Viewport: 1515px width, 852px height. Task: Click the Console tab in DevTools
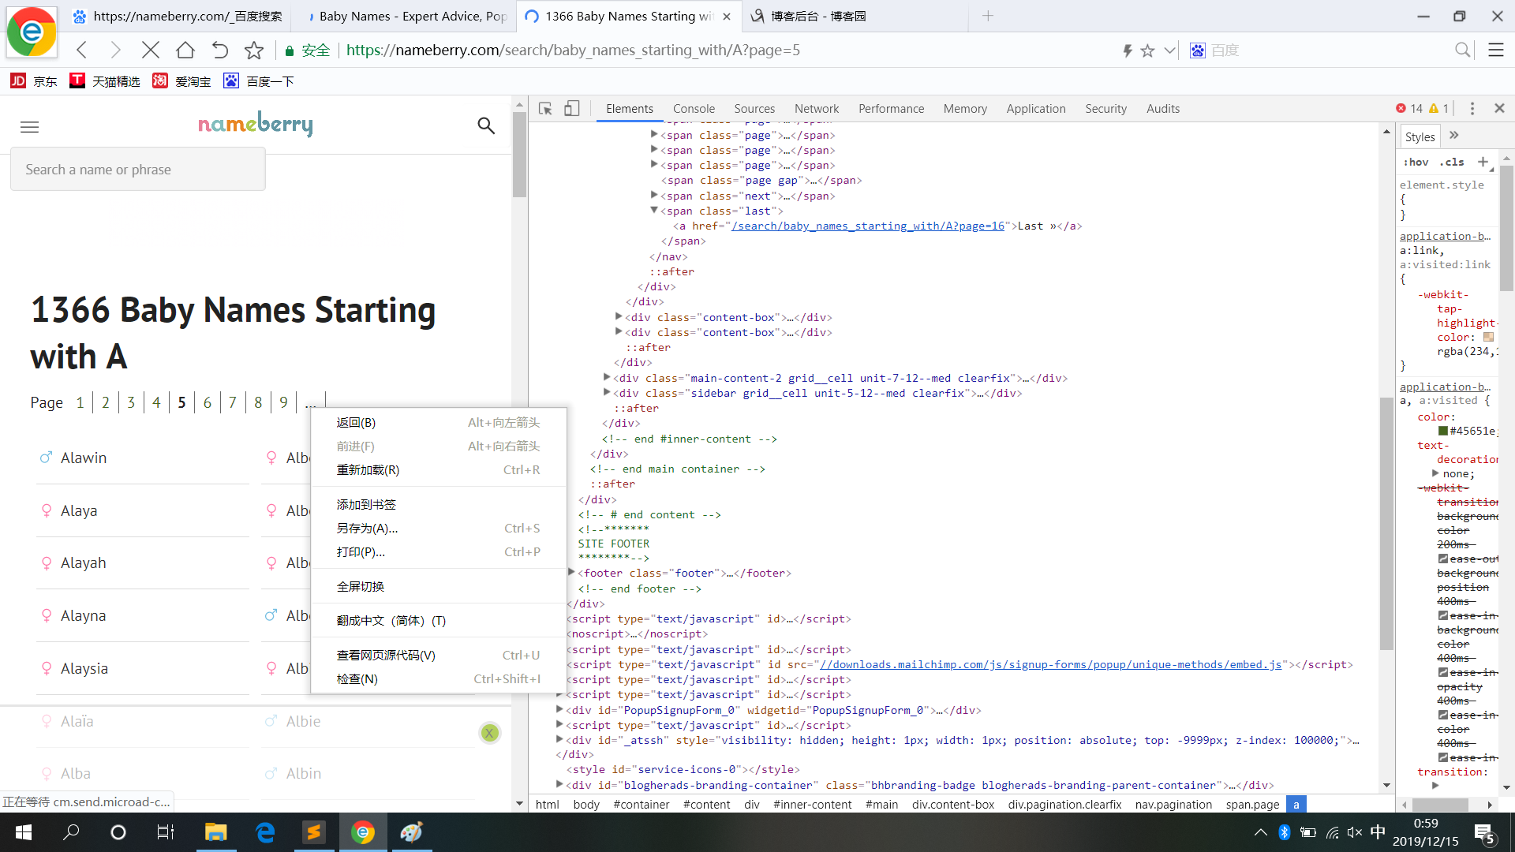point(693,108)
